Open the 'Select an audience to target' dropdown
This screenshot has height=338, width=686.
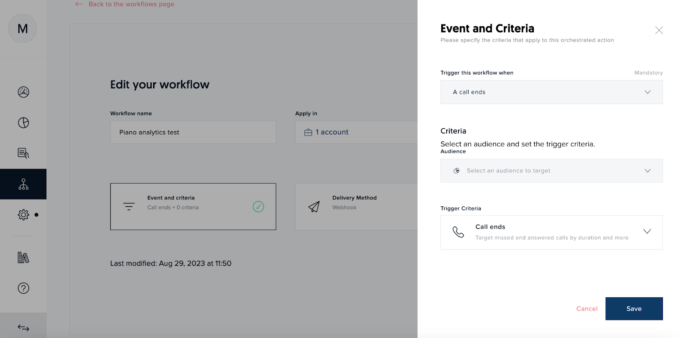[551, 171]
